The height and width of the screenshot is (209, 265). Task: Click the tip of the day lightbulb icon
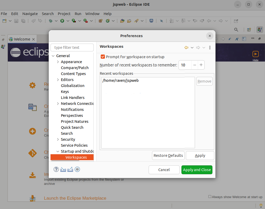(261, 205)
